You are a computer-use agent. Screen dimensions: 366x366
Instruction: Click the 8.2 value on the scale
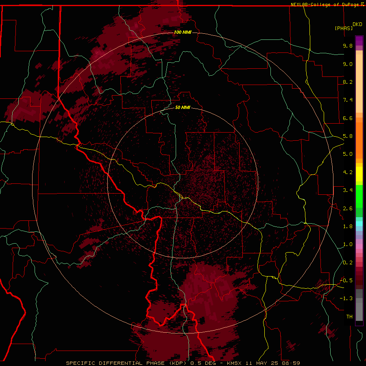tap(348, 82)
